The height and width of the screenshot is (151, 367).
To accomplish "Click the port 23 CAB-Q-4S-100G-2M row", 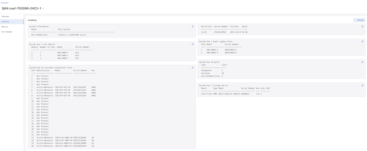I will (x=62, y=137).
